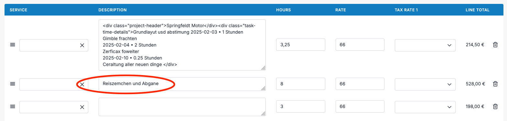Click the hours field showing 8

301,83
